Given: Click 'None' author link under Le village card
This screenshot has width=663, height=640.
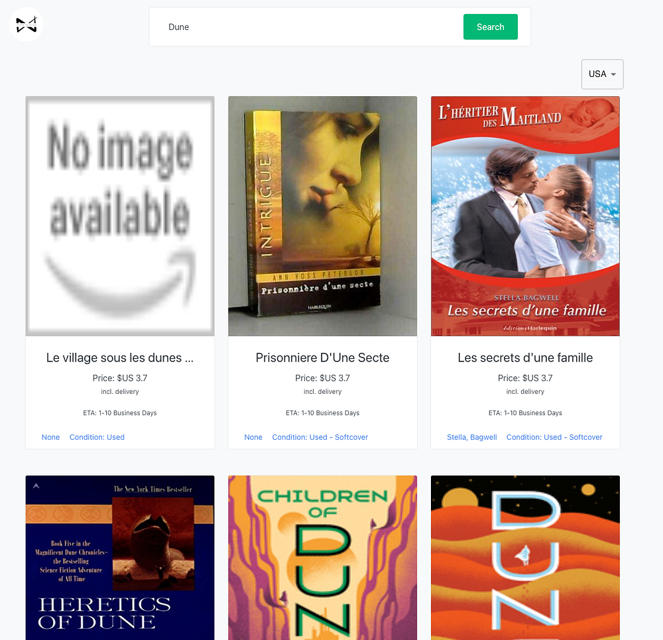Looking at the screenshot, I should [51, 437].
